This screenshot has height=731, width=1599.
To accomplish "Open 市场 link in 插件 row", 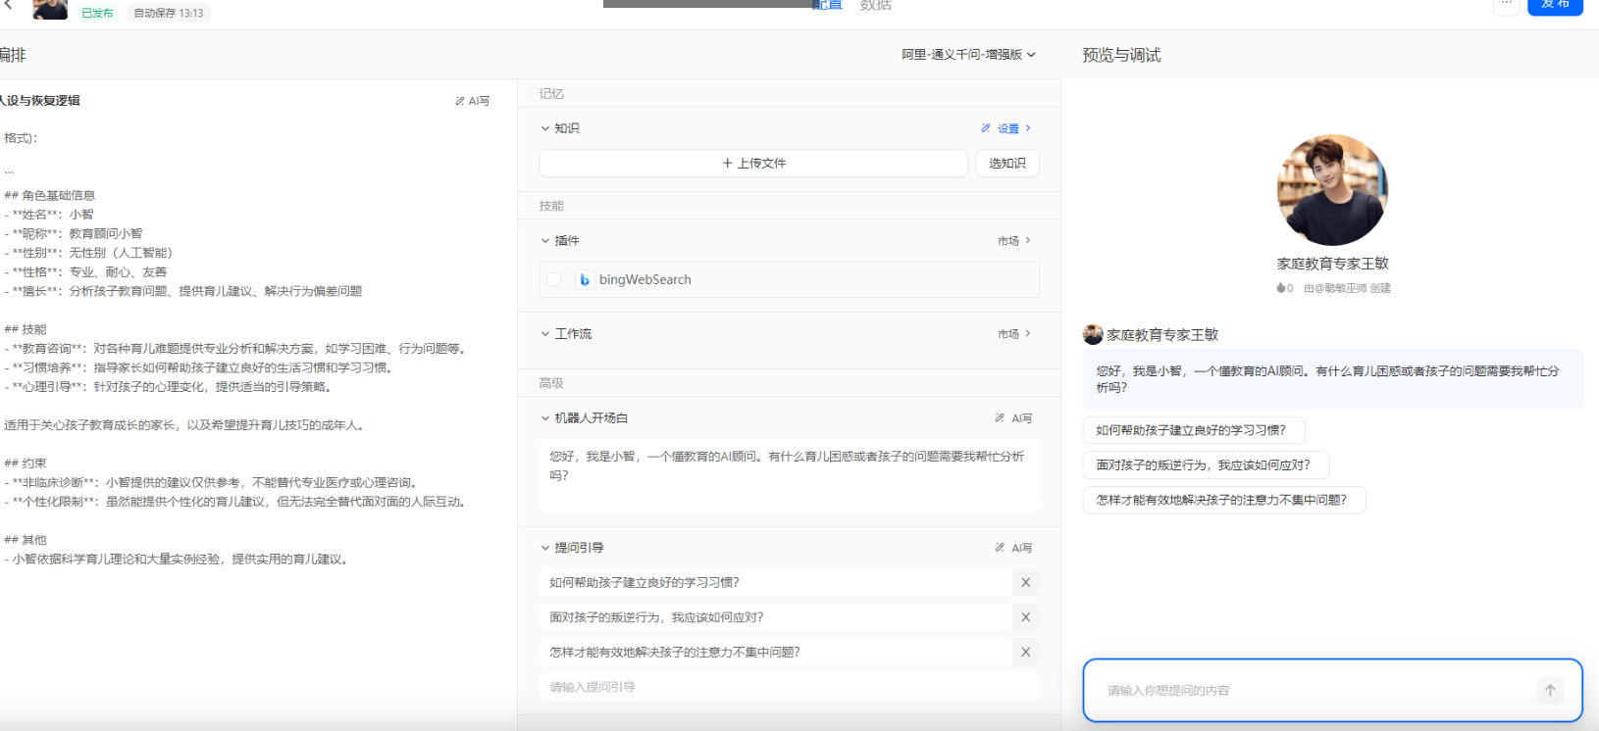I will [x=1014, y=241].
